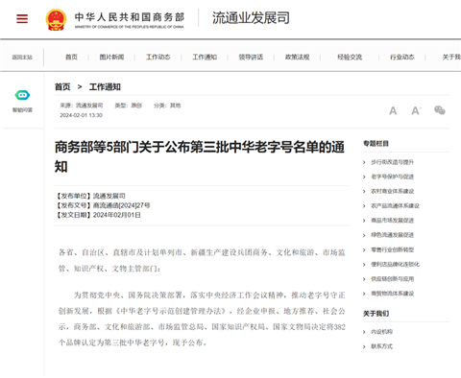461x378 pixels.
Task: Open the red hamburger menu
Action: (22, 18)
